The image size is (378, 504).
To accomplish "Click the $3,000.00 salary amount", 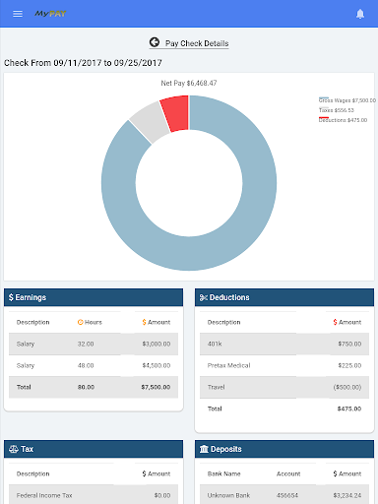I will coord(157,344).
